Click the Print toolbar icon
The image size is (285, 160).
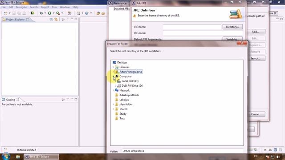pyautogui.click(x=24, y=13)
